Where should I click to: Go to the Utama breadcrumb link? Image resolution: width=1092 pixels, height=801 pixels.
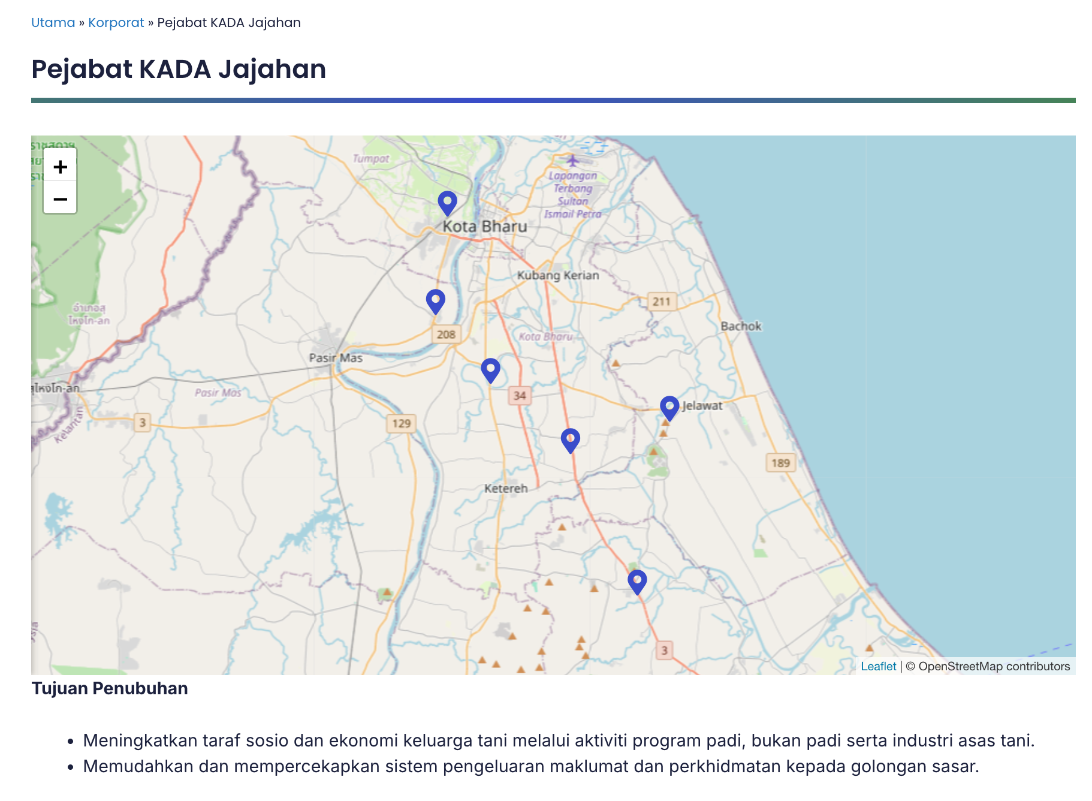pos(53,23)
